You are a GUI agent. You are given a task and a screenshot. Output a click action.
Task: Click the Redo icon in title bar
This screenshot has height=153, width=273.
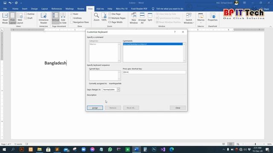click(16, 3)
